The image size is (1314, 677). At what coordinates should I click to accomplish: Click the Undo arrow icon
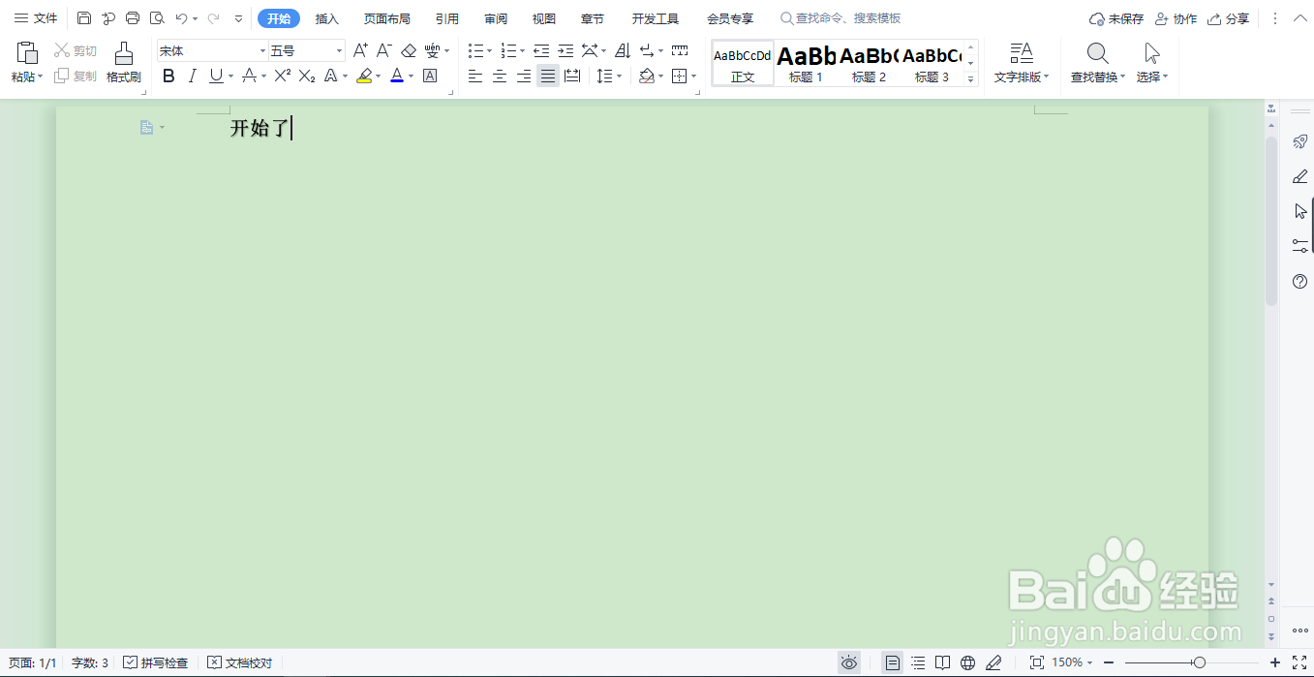click(181, 18)
